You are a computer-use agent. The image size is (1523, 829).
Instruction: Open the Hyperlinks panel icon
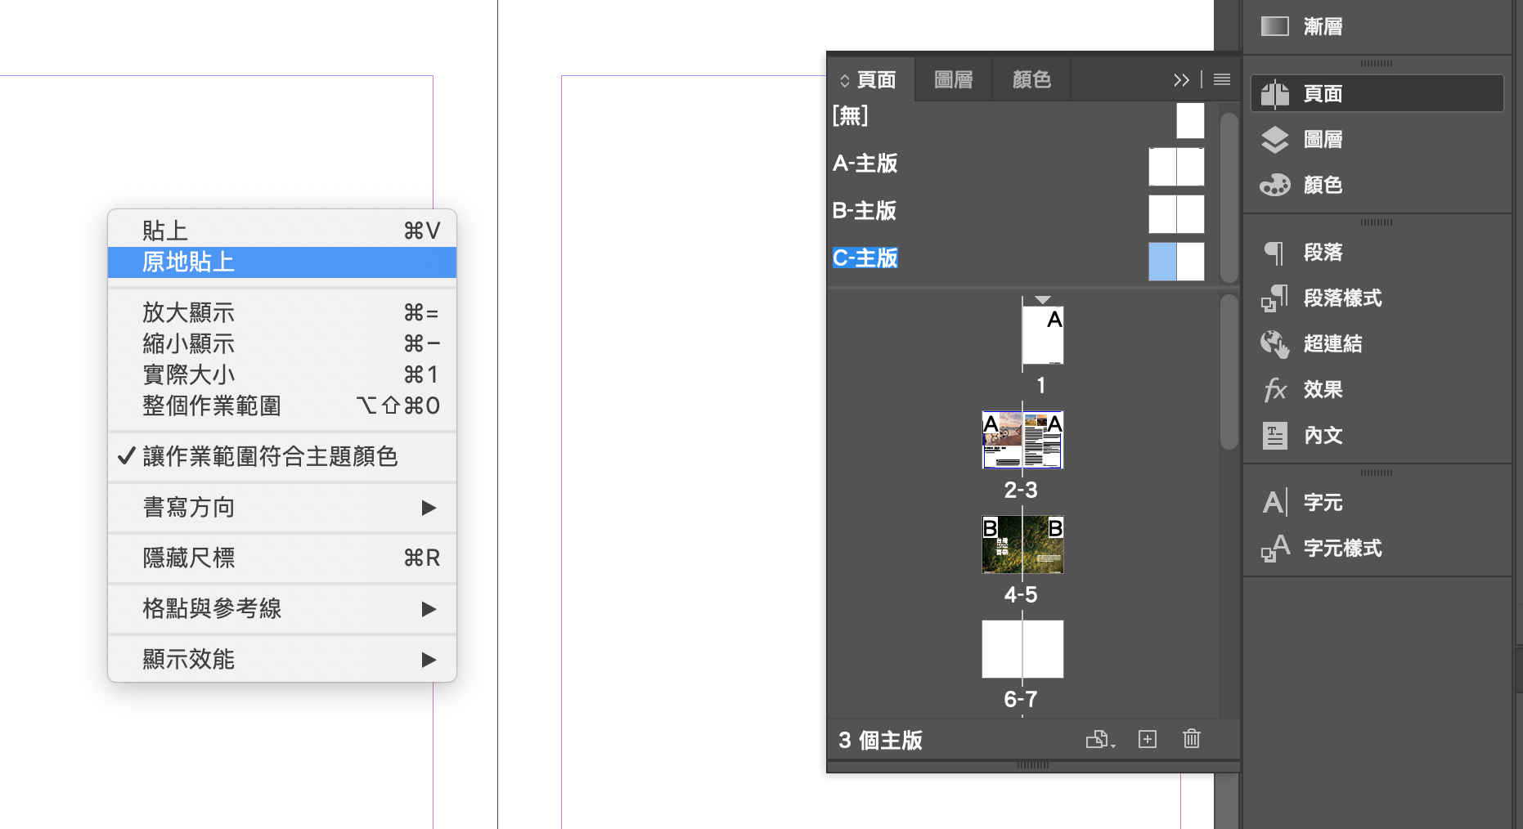[1274, 343]
